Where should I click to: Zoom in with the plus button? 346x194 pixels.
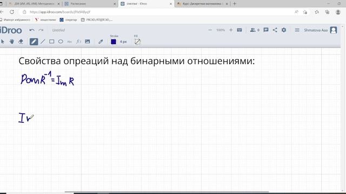[231, 30]
